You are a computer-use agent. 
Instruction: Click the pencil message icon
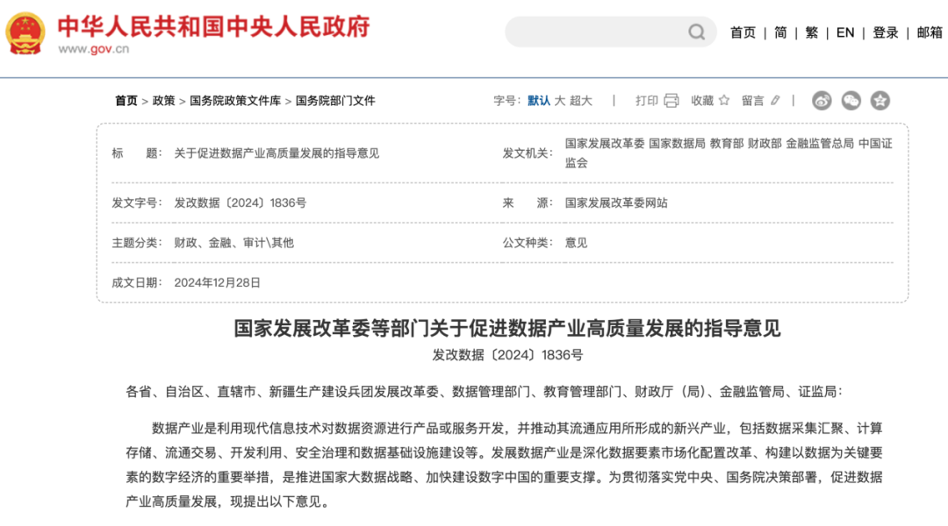click(x=775, y=101)
